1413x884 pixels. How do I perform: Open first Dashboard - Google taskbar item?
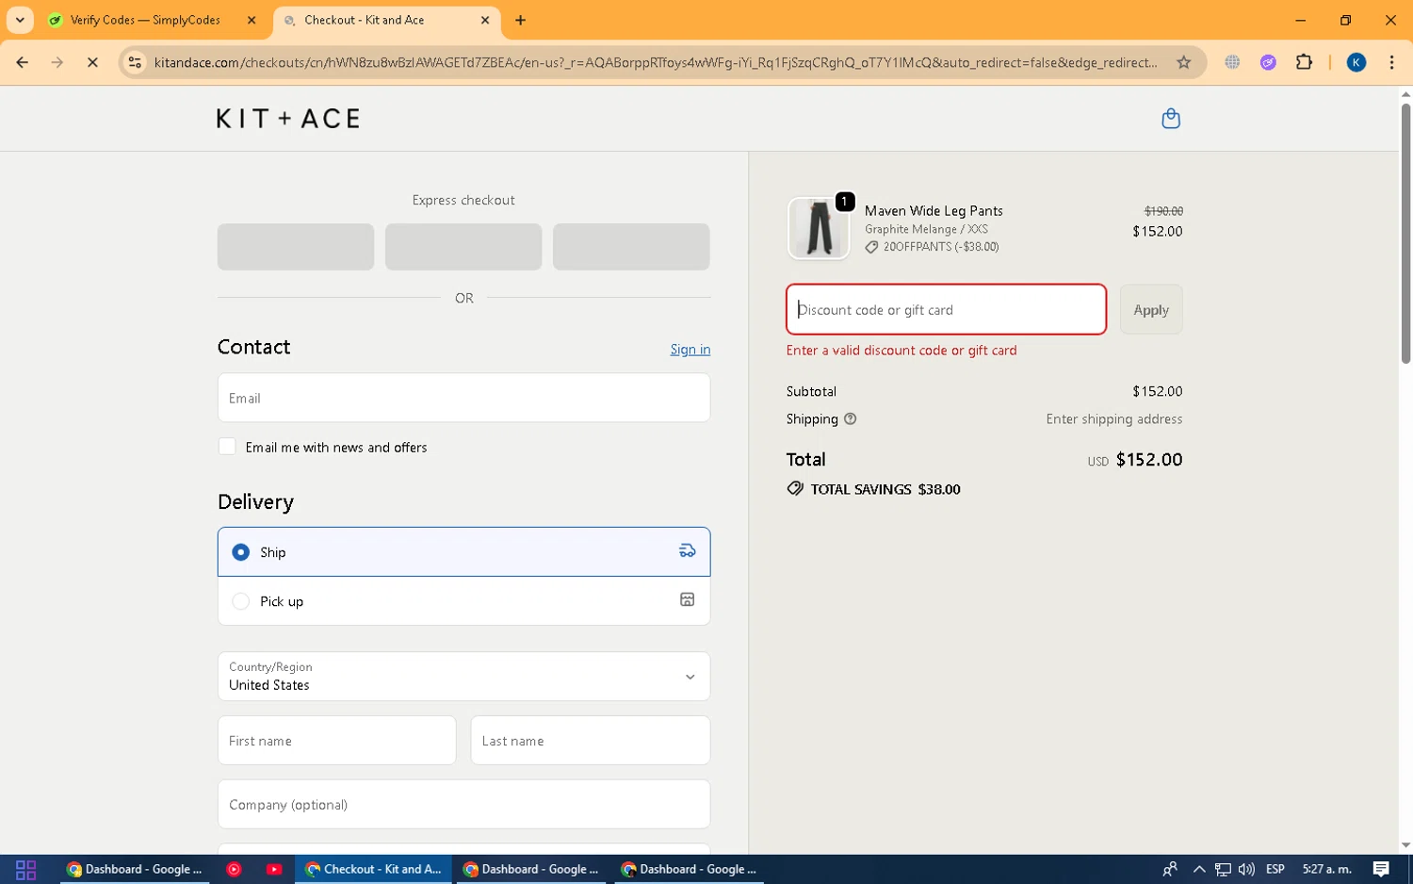click(136, 869)
